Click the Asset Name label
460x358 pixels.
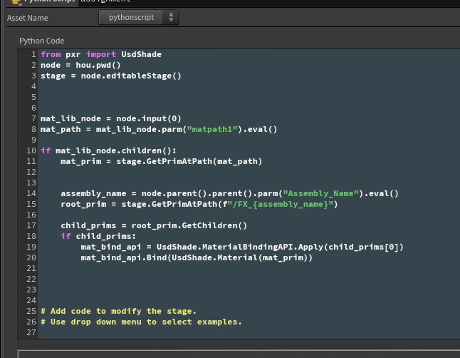click(28, 18)
